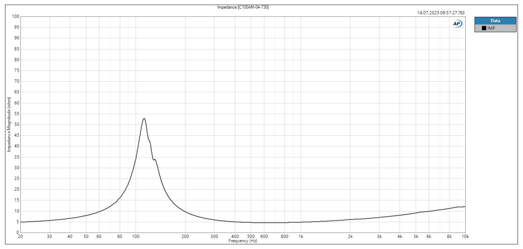This screenshot has height=249, width=523.
Task: Click the 2k frequency tick label
Action: tap(350, 236)
